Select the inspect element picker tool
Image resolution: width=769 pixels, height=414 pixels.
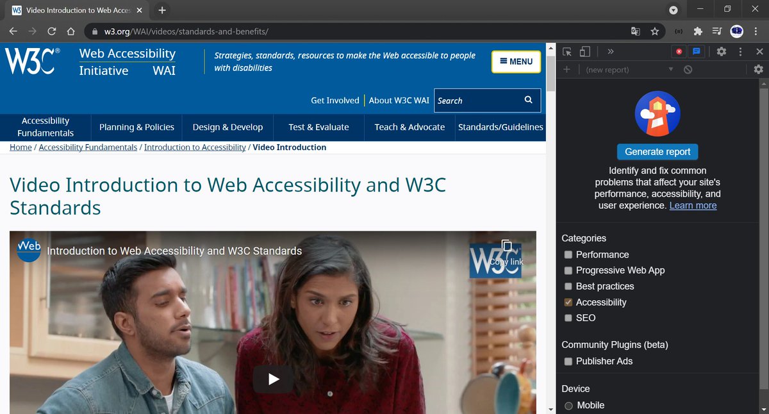[567, 52]
